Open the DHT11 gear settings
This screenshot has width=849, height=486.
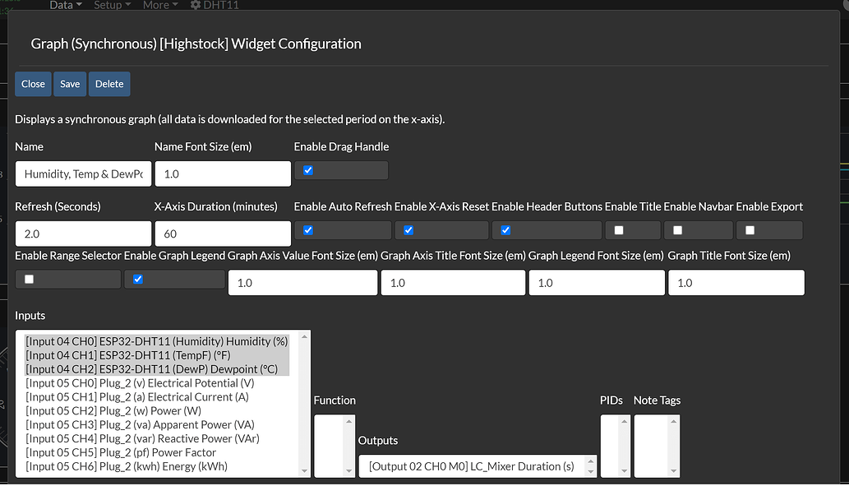[217, 5]
